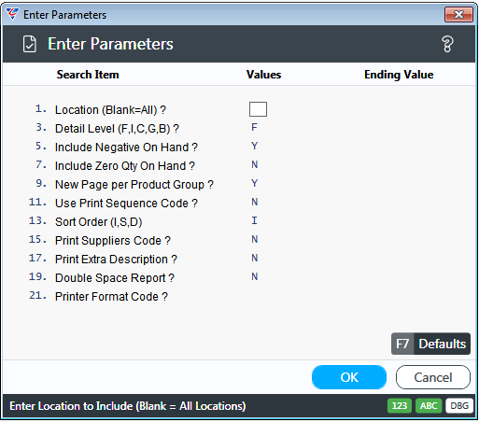The width and height of the screenshot is (479, 422).
Task: Click the help question mark icon
Action: 447,44
